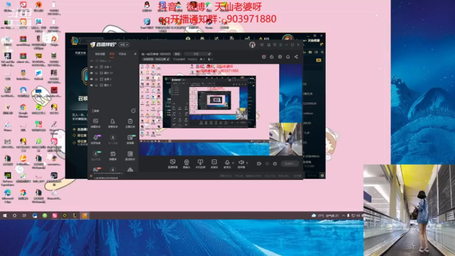Switch to the League client taskbar icon
This screenshot has height=256, width=455.
point(75,216)
